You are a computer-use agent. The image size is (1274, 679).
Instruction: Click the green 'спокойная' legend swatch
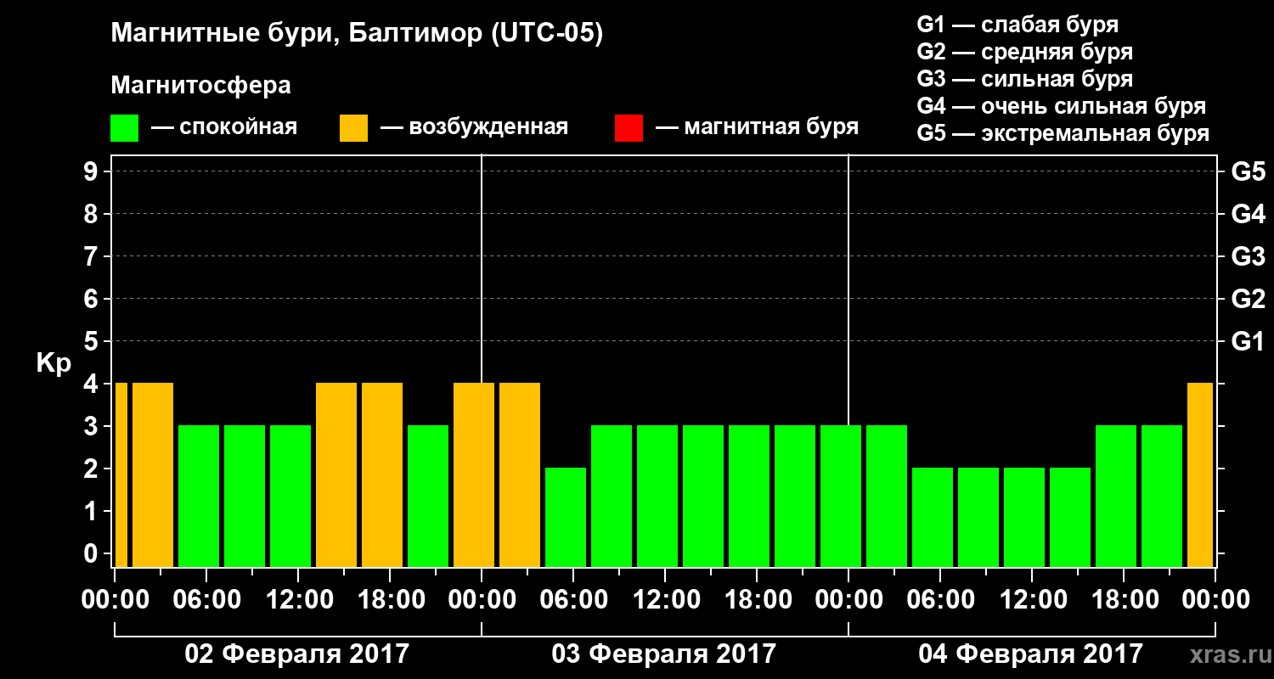coord(124,128)
